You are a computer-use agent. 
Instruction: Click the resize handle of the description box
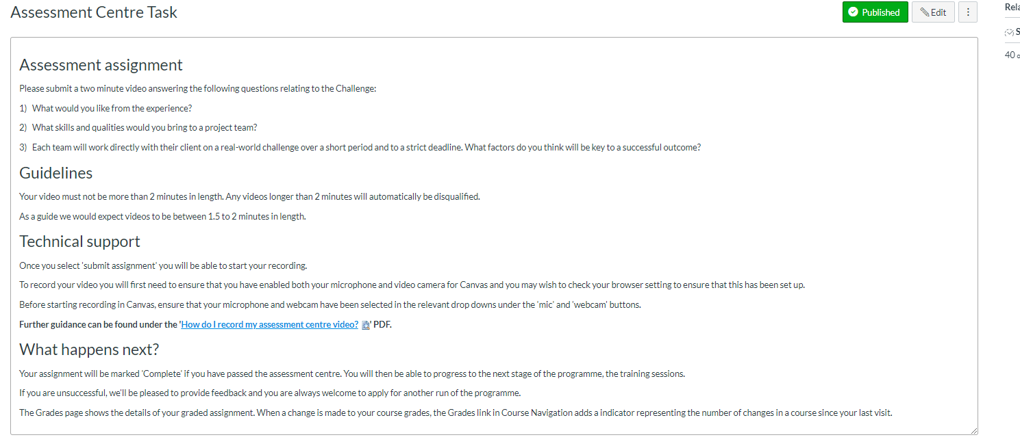pyautogui.click(x=974, y=431)
